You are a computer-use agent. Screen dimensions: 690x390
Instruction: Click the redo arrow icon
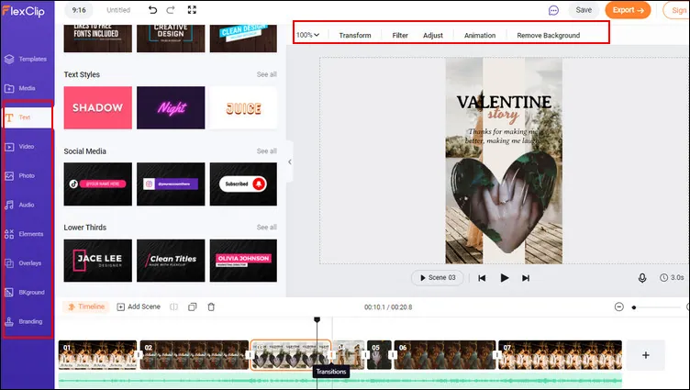point(171,10)
